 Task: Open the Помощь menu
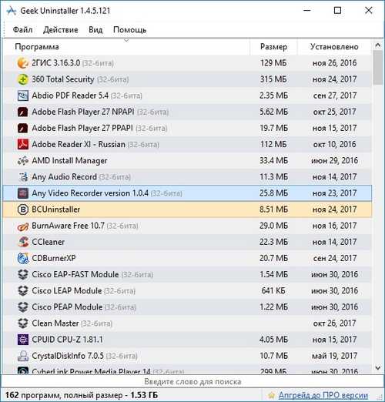pos(129,30)
